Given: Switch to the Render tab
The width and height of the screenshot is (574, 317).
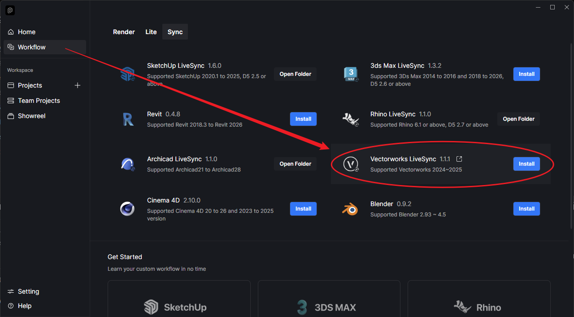Looking at the screenshot, I should tap(124, 32).
